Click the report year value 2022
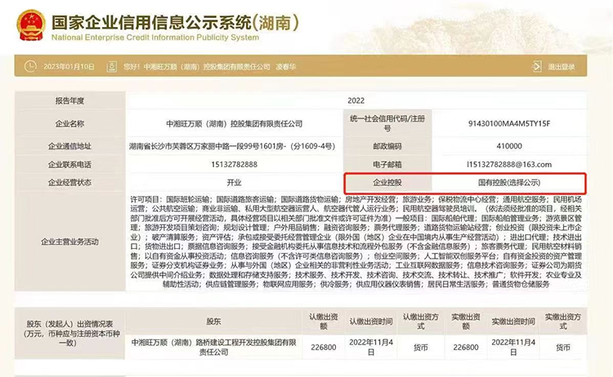Viewport: 613px width, 377px height. [356, 100]
